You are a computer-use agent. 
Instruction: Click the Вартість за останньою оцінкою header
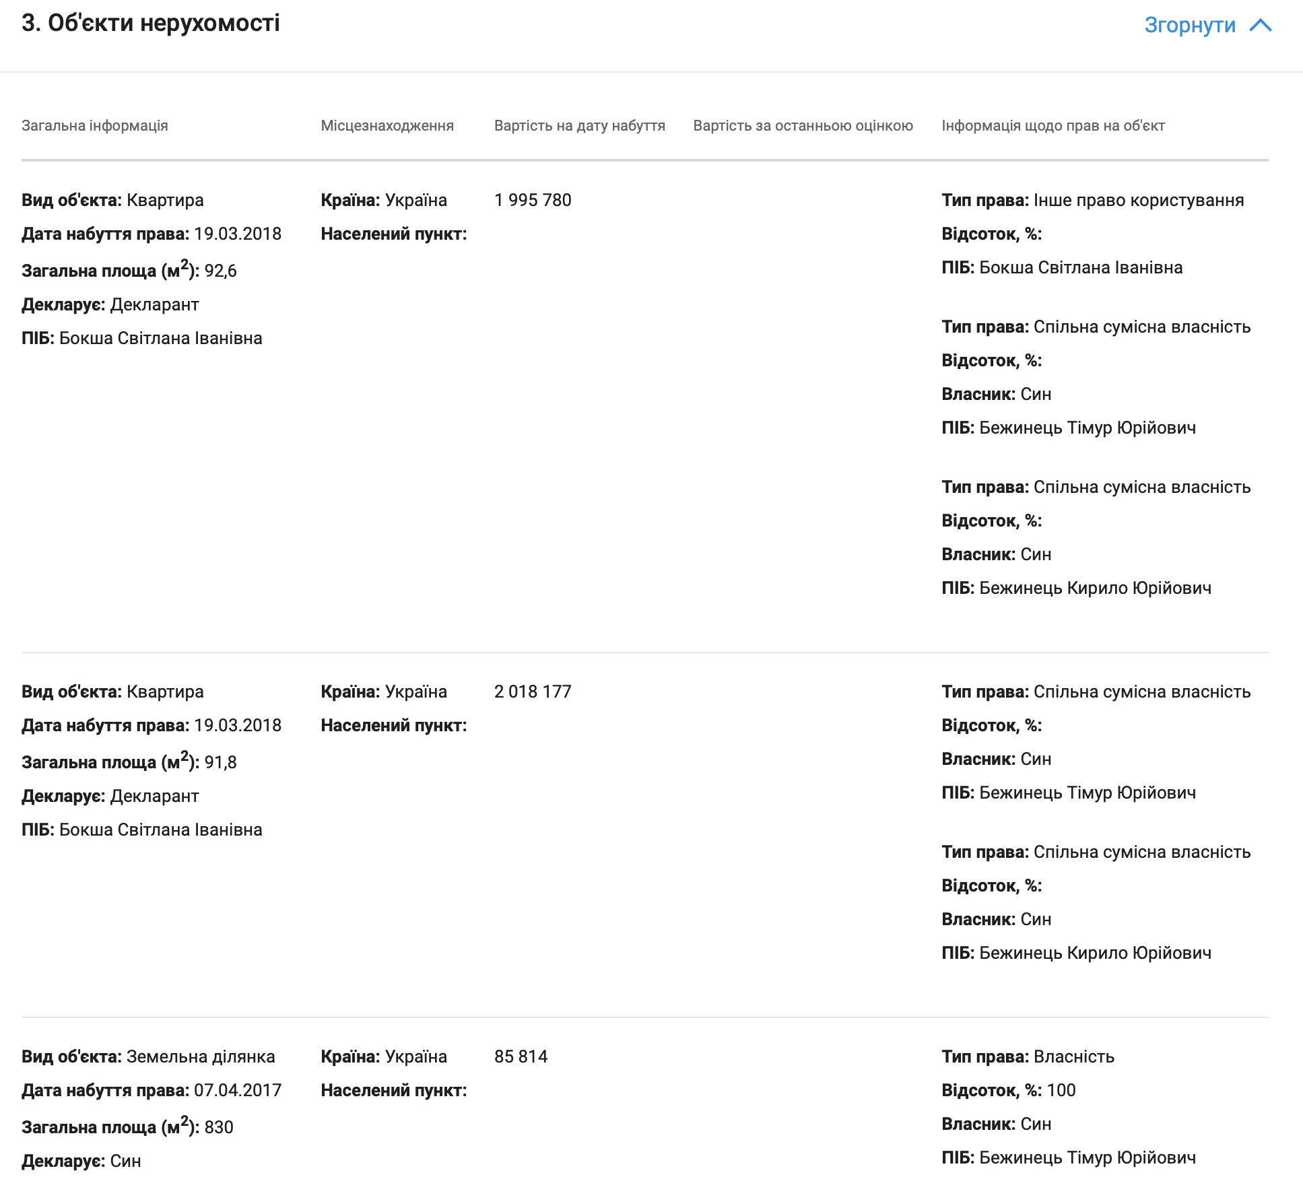[803, 125]
